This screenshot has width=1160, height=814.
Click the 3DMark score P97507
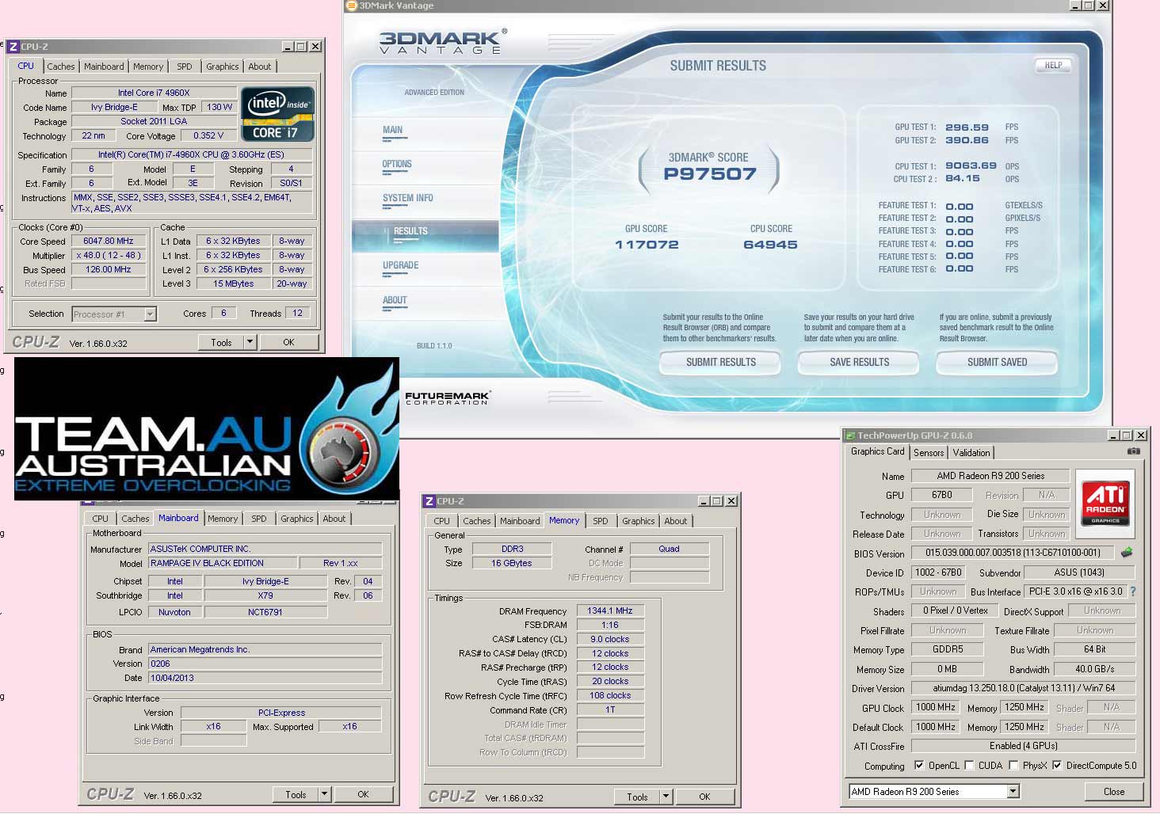coord(710,174)
